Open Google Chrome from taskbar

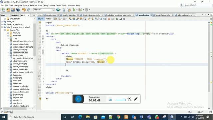click(x=118, y=117)
